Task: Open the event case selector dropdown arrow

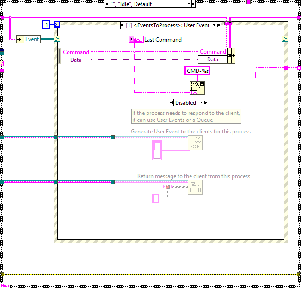Action: coord(214,25)
